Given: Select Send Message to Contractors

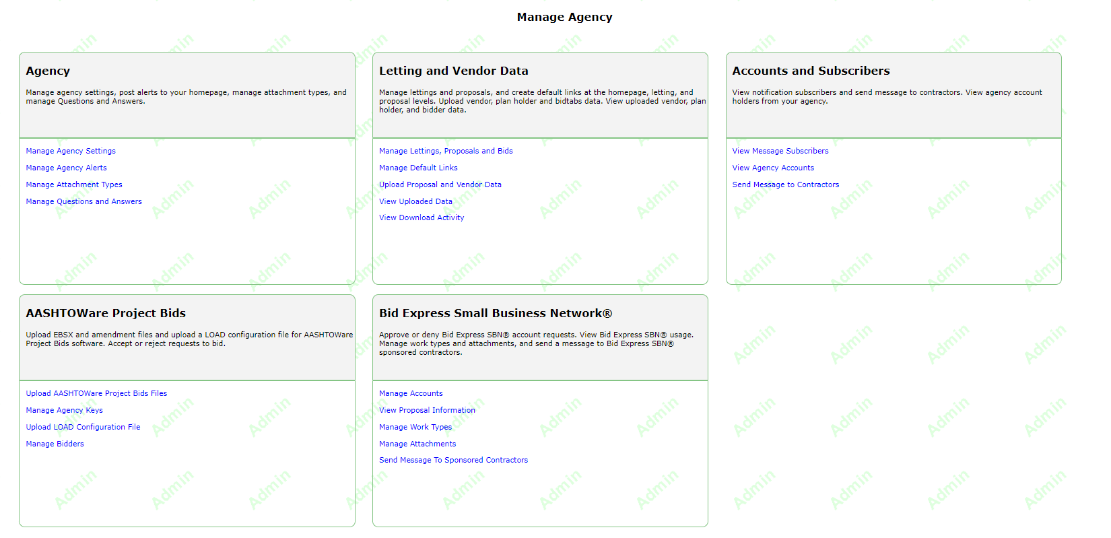Looking at the screenshot, I should click(785, 184).
